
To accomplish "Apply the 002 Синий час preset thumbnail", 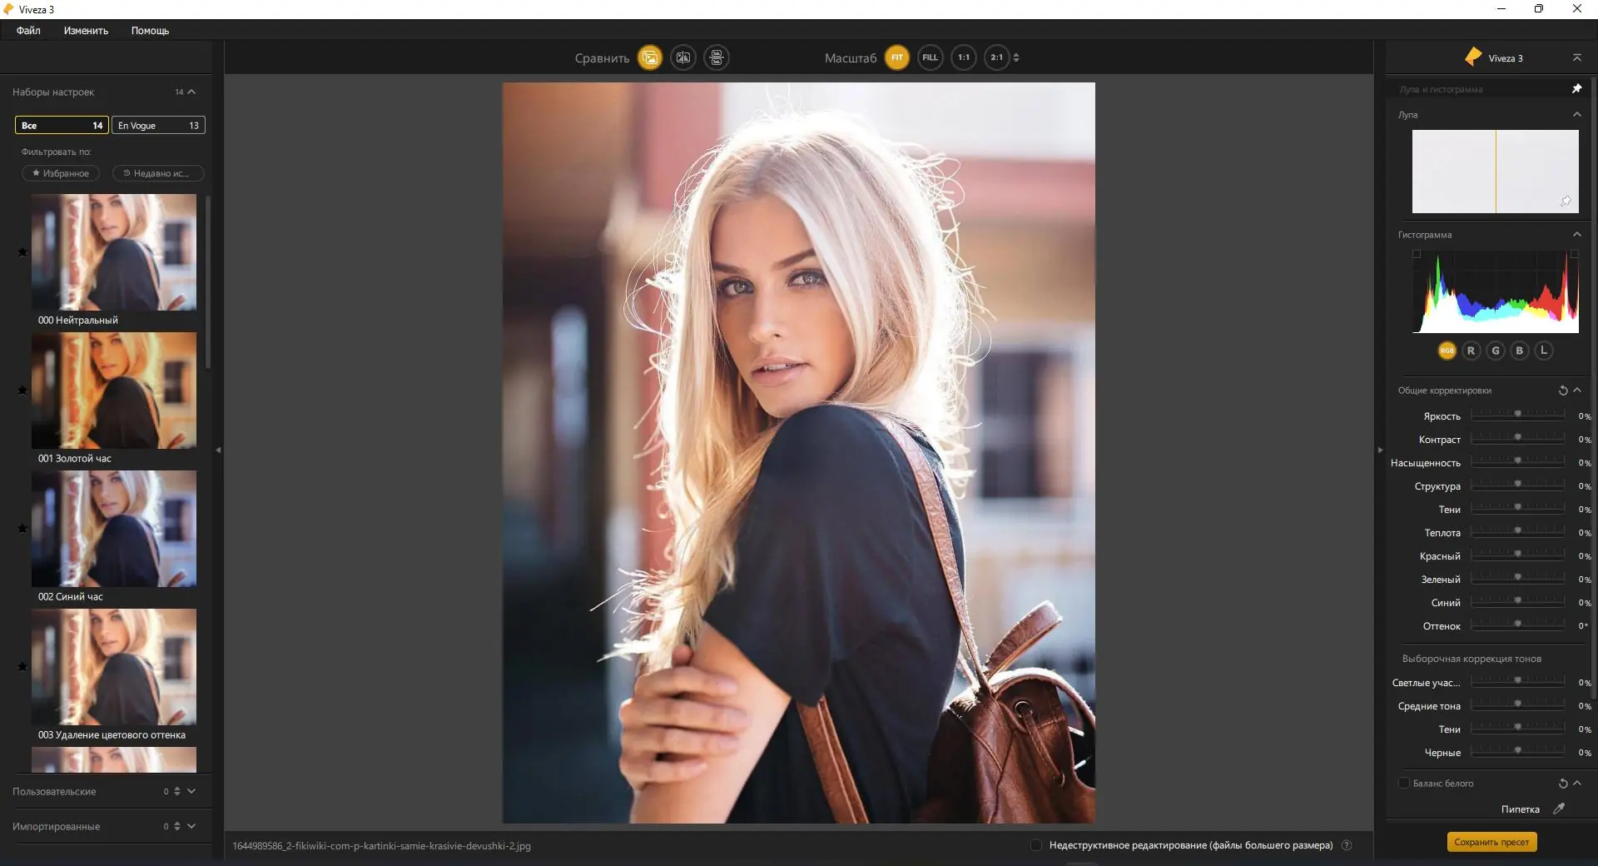I will (114, 529).
